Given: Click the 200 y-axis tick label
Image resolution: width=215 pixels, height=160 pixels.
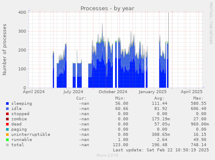Looking at the screenshot, I should click(22, 50).
